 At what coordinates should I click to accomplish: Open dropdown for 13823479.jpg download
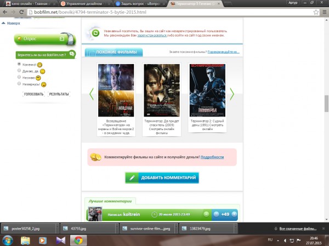pyautogui.click(x=236, y=229)
